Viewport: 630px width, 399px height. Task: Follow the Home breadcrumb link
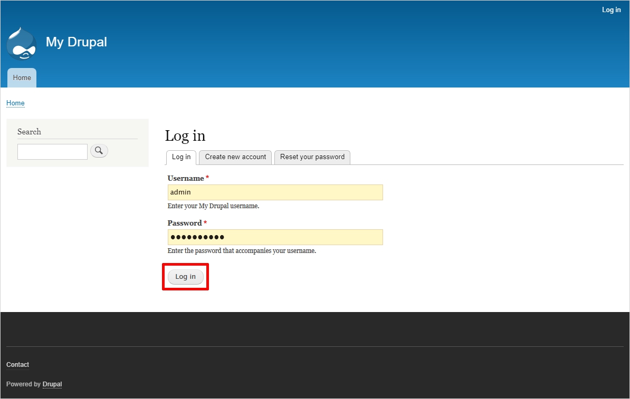click(15, 103)
